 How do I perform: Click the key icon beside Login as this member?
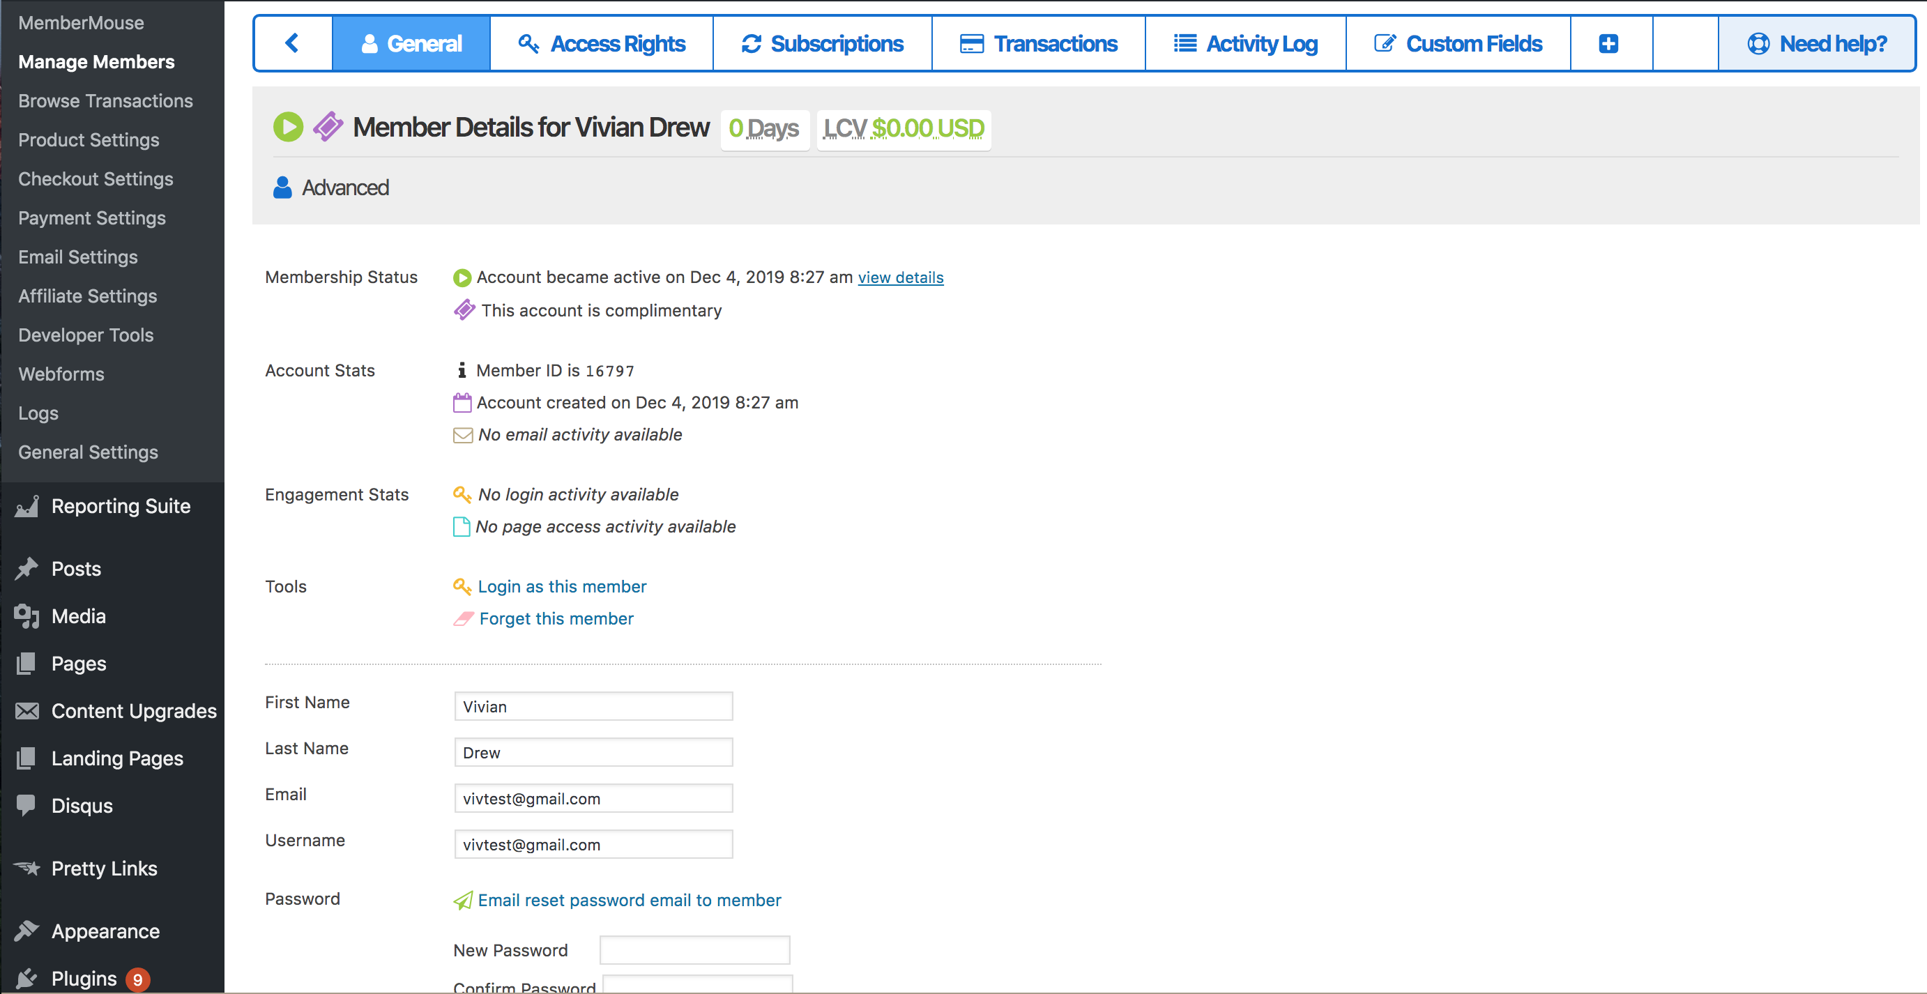[x=462, y=586]
